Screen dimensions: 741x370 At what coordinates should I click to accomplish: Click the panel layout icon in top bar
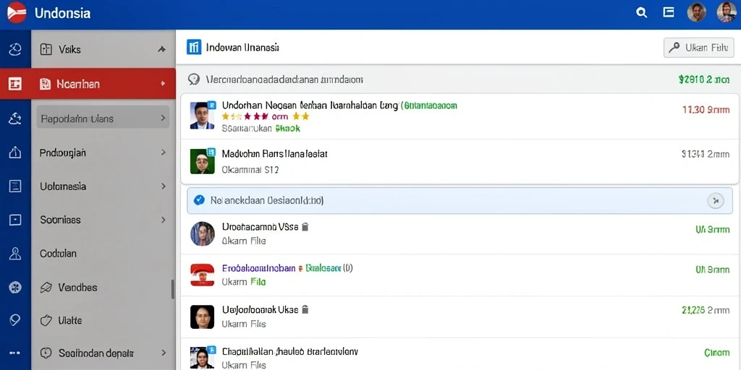(668, 12)
